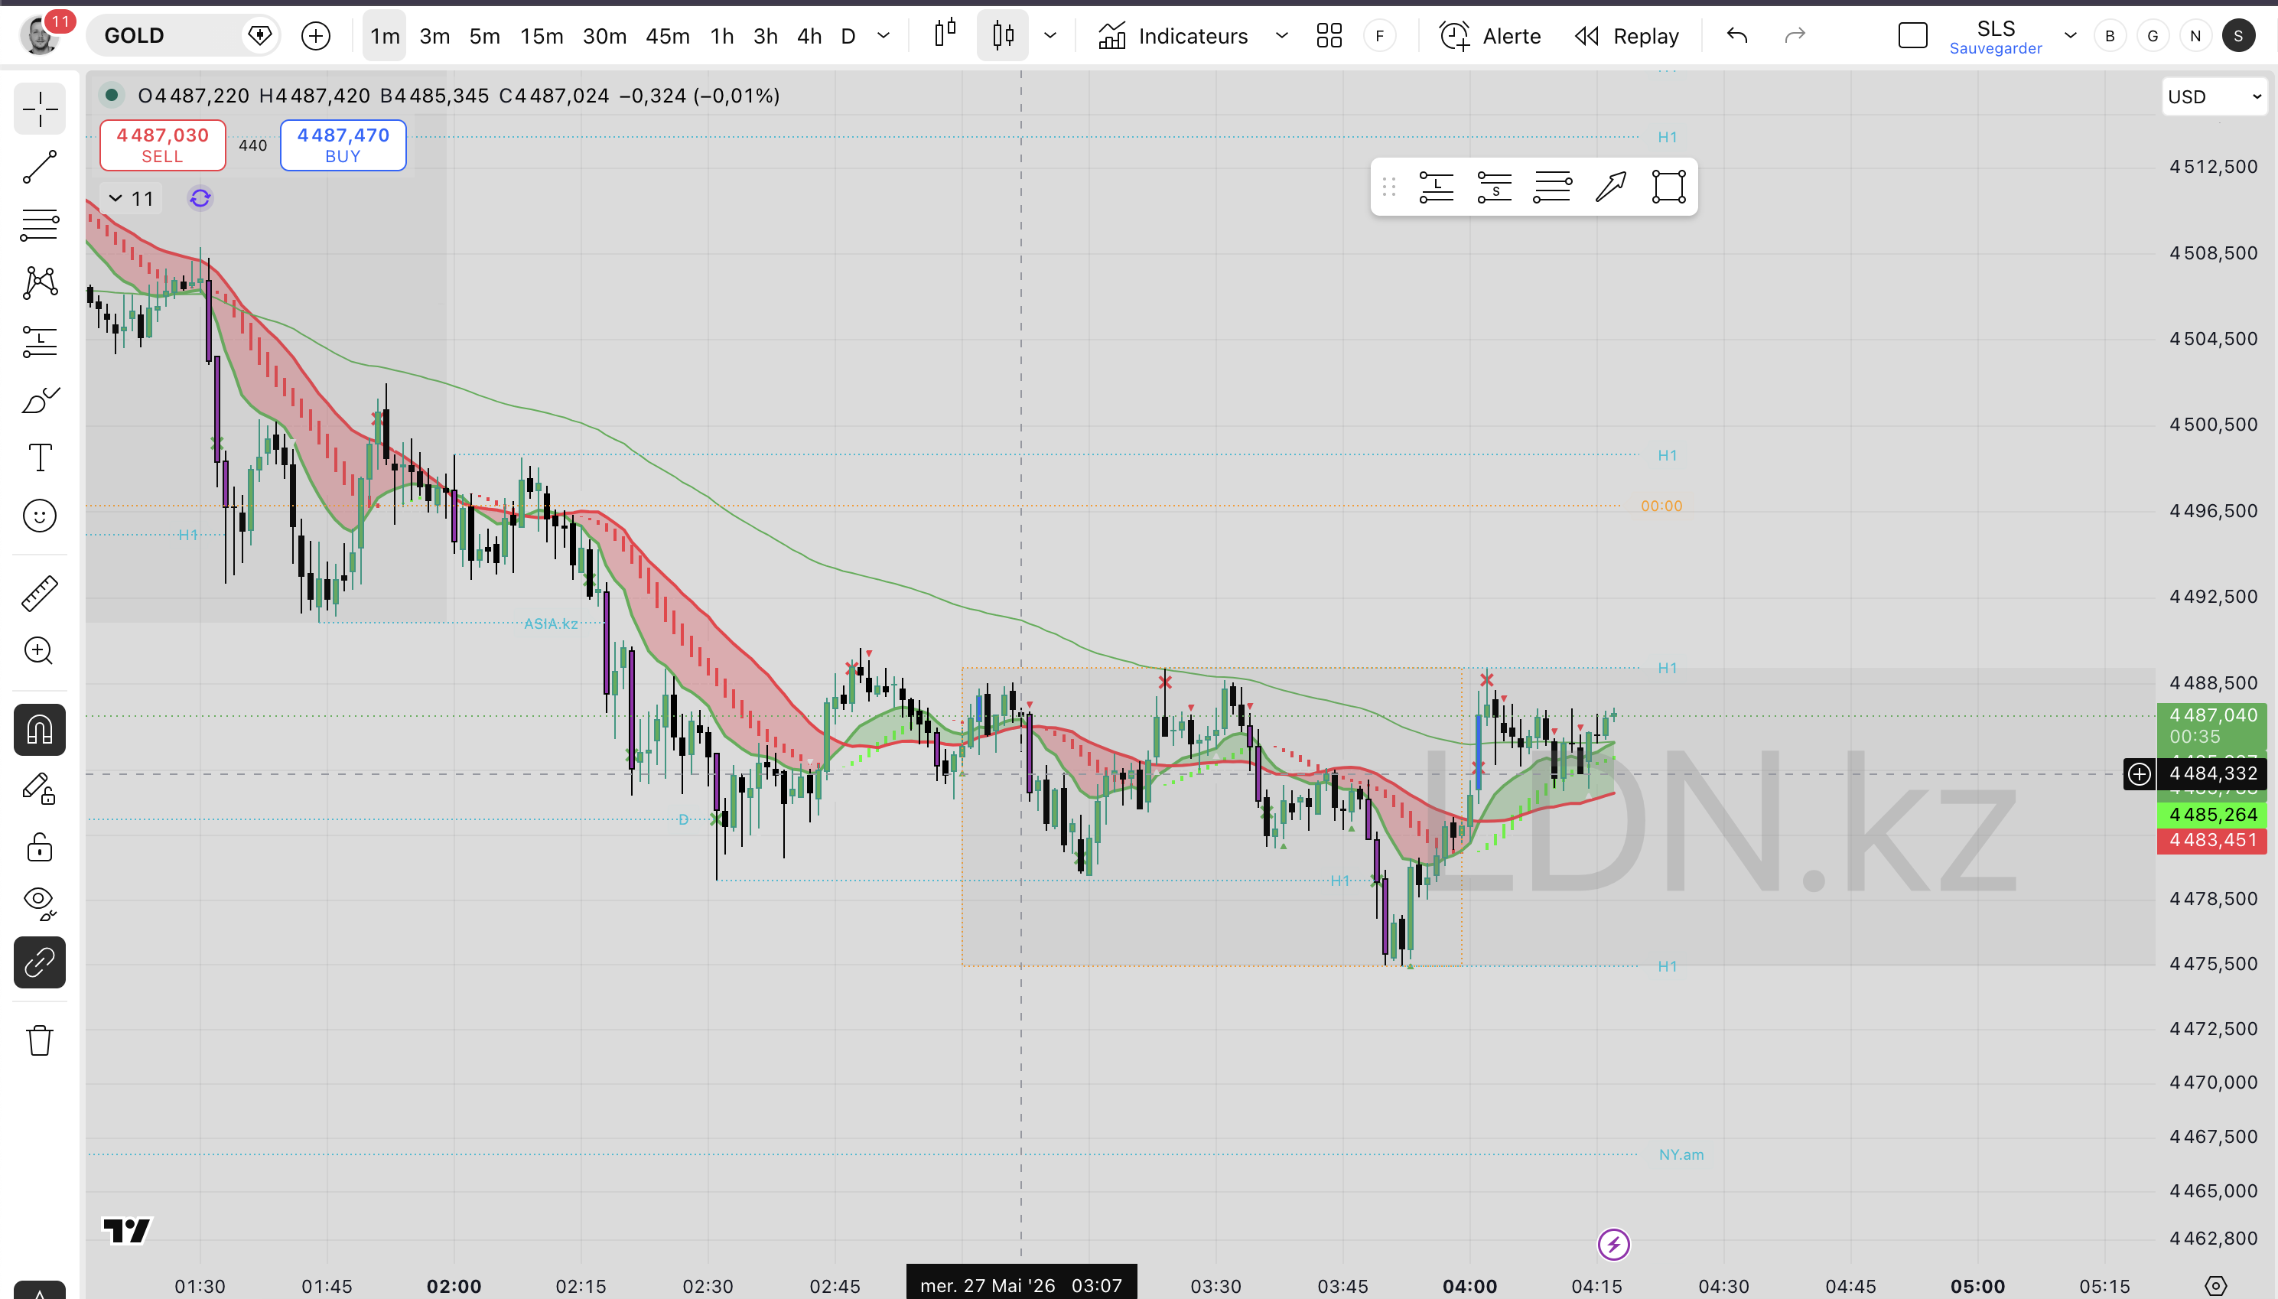The width and height of the screenshot is (2278, 1299).
Task: Select long position tool in floating toolbar
Action: coord(1436,187)
